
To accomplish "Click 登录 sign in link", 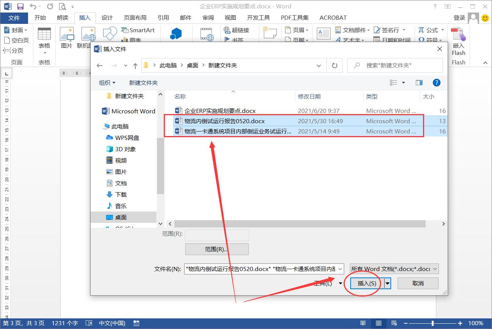I will [459, 18].
